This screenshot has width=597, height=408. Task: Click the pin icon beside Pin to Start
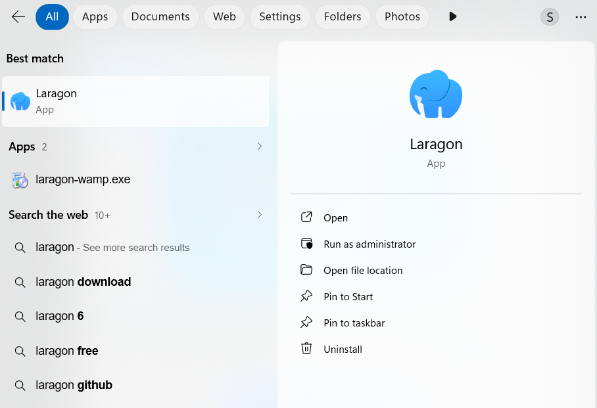(x=306, y=296)
